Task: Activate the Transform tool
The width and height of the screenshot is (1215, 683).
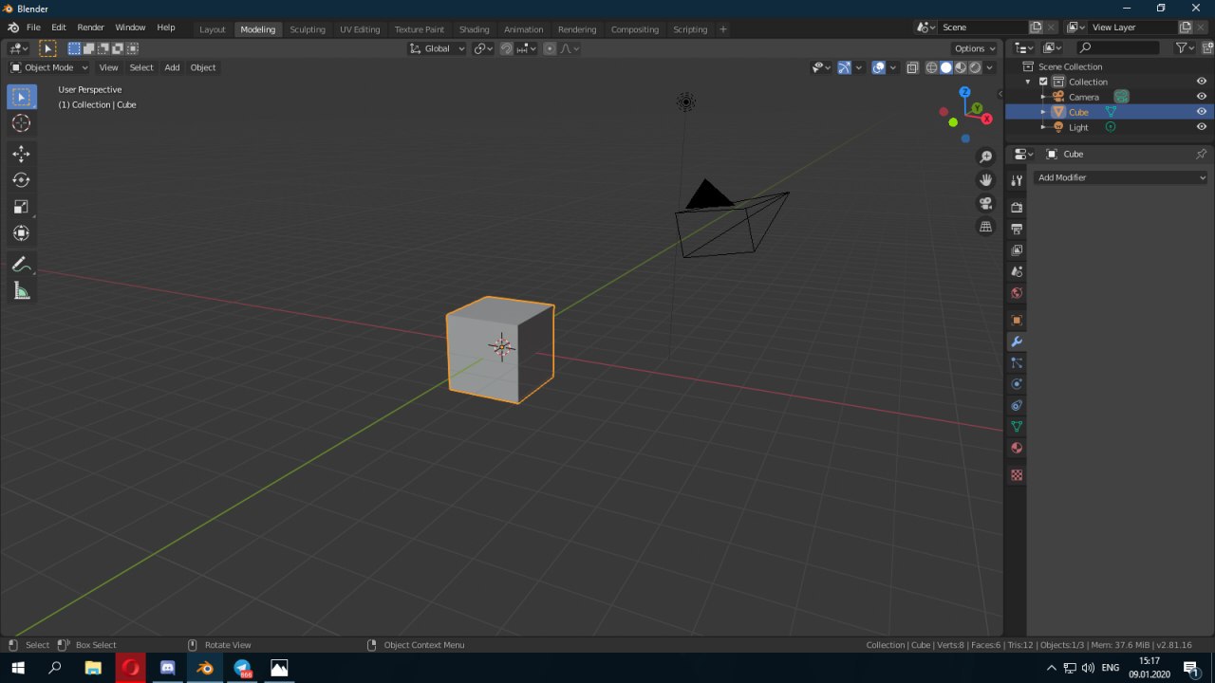Action: pyautogui.click(x=21, y=233)
